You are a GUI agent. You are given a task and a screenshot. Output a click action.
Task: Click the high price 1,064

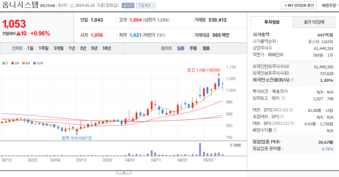click(136, 20)
